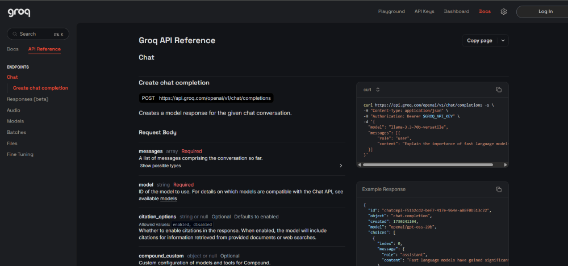Go to API Keys in top navigation

coord(424,11)
